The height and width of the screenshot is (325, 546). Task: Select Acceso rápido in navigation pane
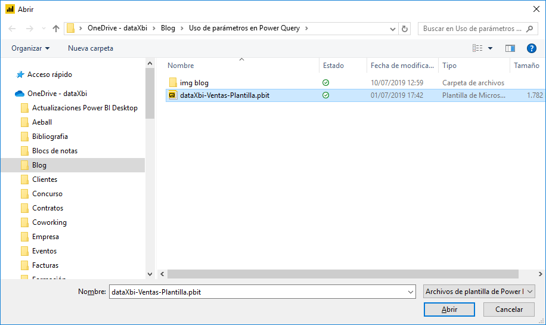click(50, 75)
